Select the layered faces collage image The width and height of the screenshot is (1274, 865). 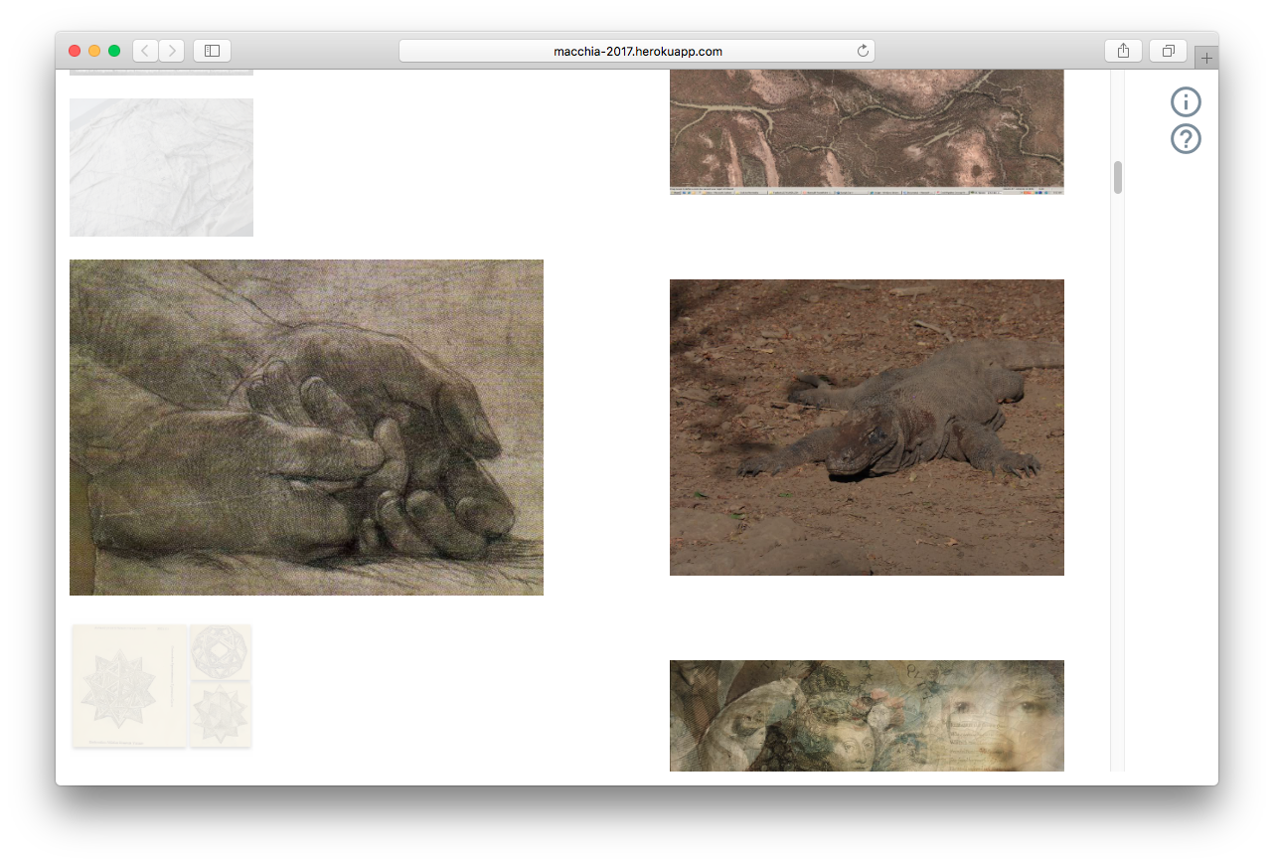(x=867, y=716)
